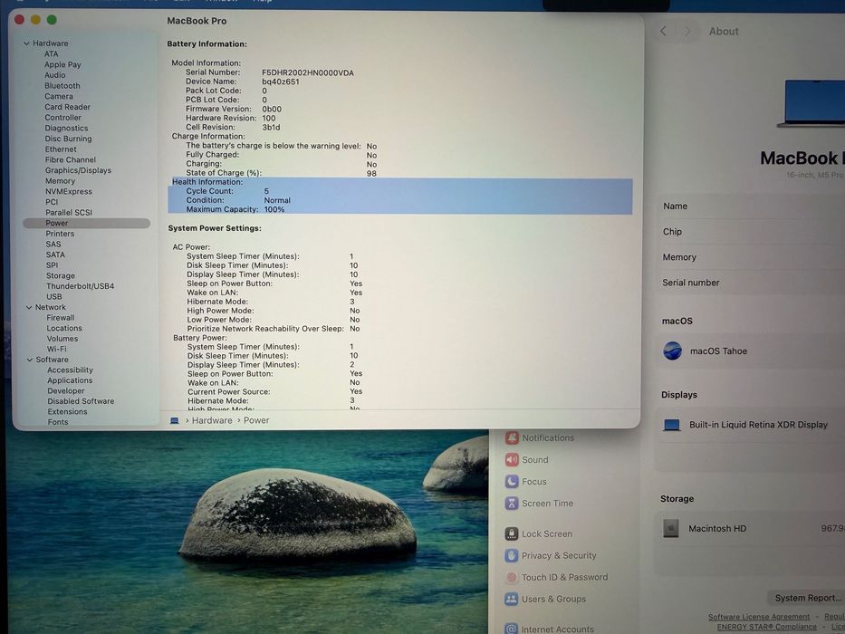Viewport: 845px width, 634px height.
Task: Select NVMExpress in the sidebar
Action: pos(69,191)
